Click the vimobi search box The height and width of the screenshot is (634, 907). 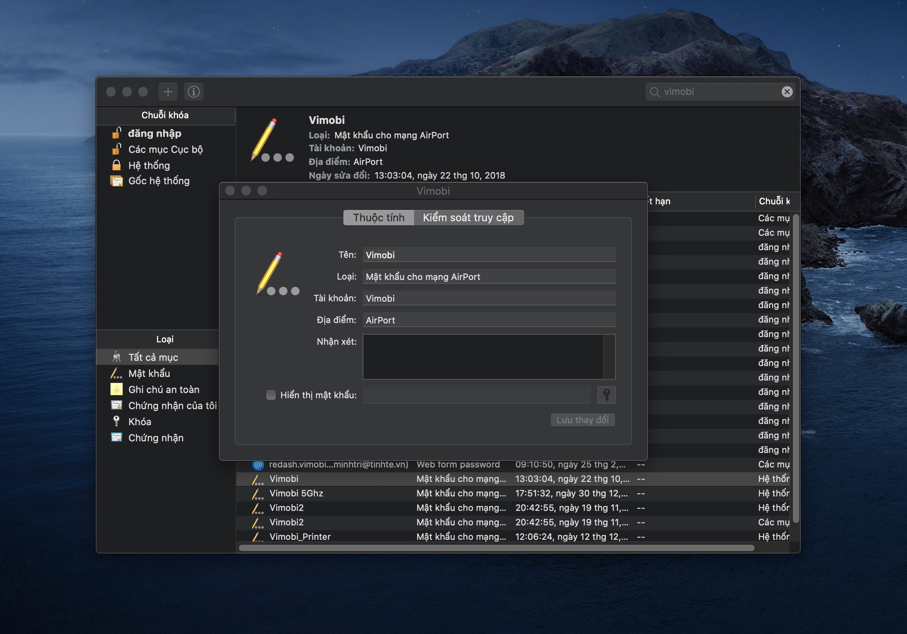tap(720, 92)
